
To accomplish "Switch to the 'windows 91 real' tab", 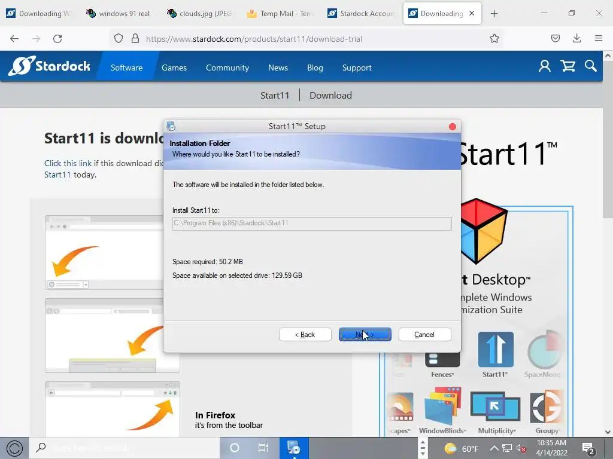I will (120, 14).
